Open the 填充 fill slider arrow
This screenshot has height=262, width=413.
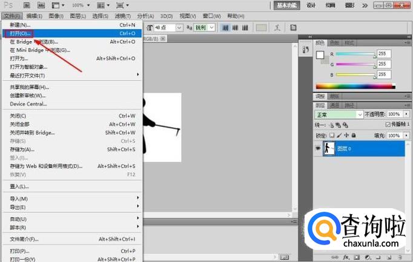point(406,136)
